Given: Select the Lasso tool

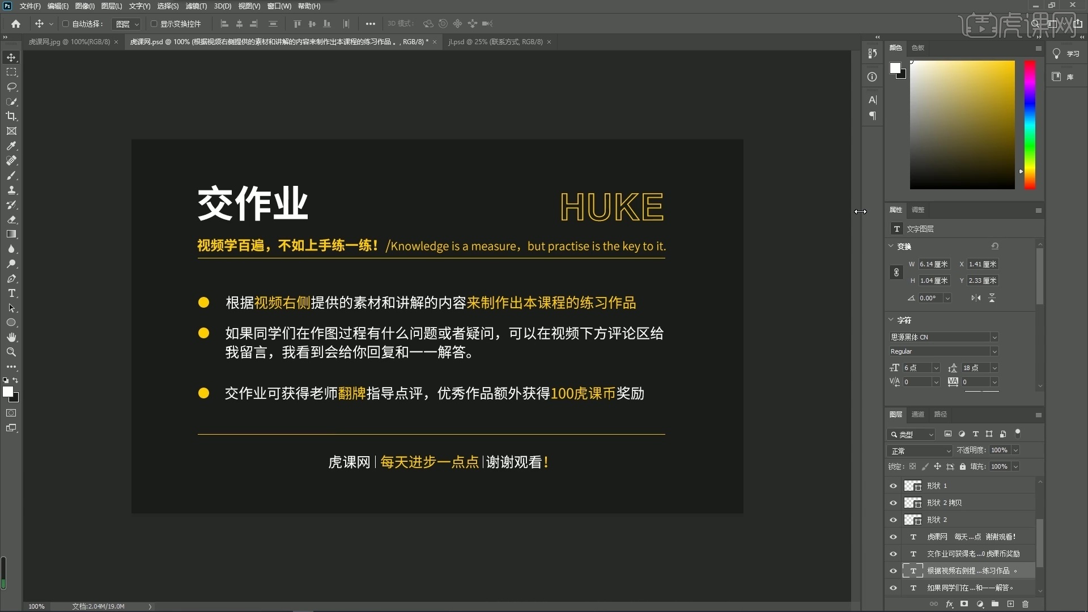Looking at the screenshot, I should [11, 87].
